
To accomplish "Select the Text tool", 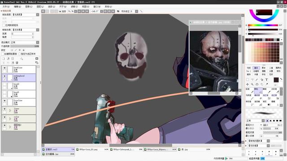I will [266, 80].
